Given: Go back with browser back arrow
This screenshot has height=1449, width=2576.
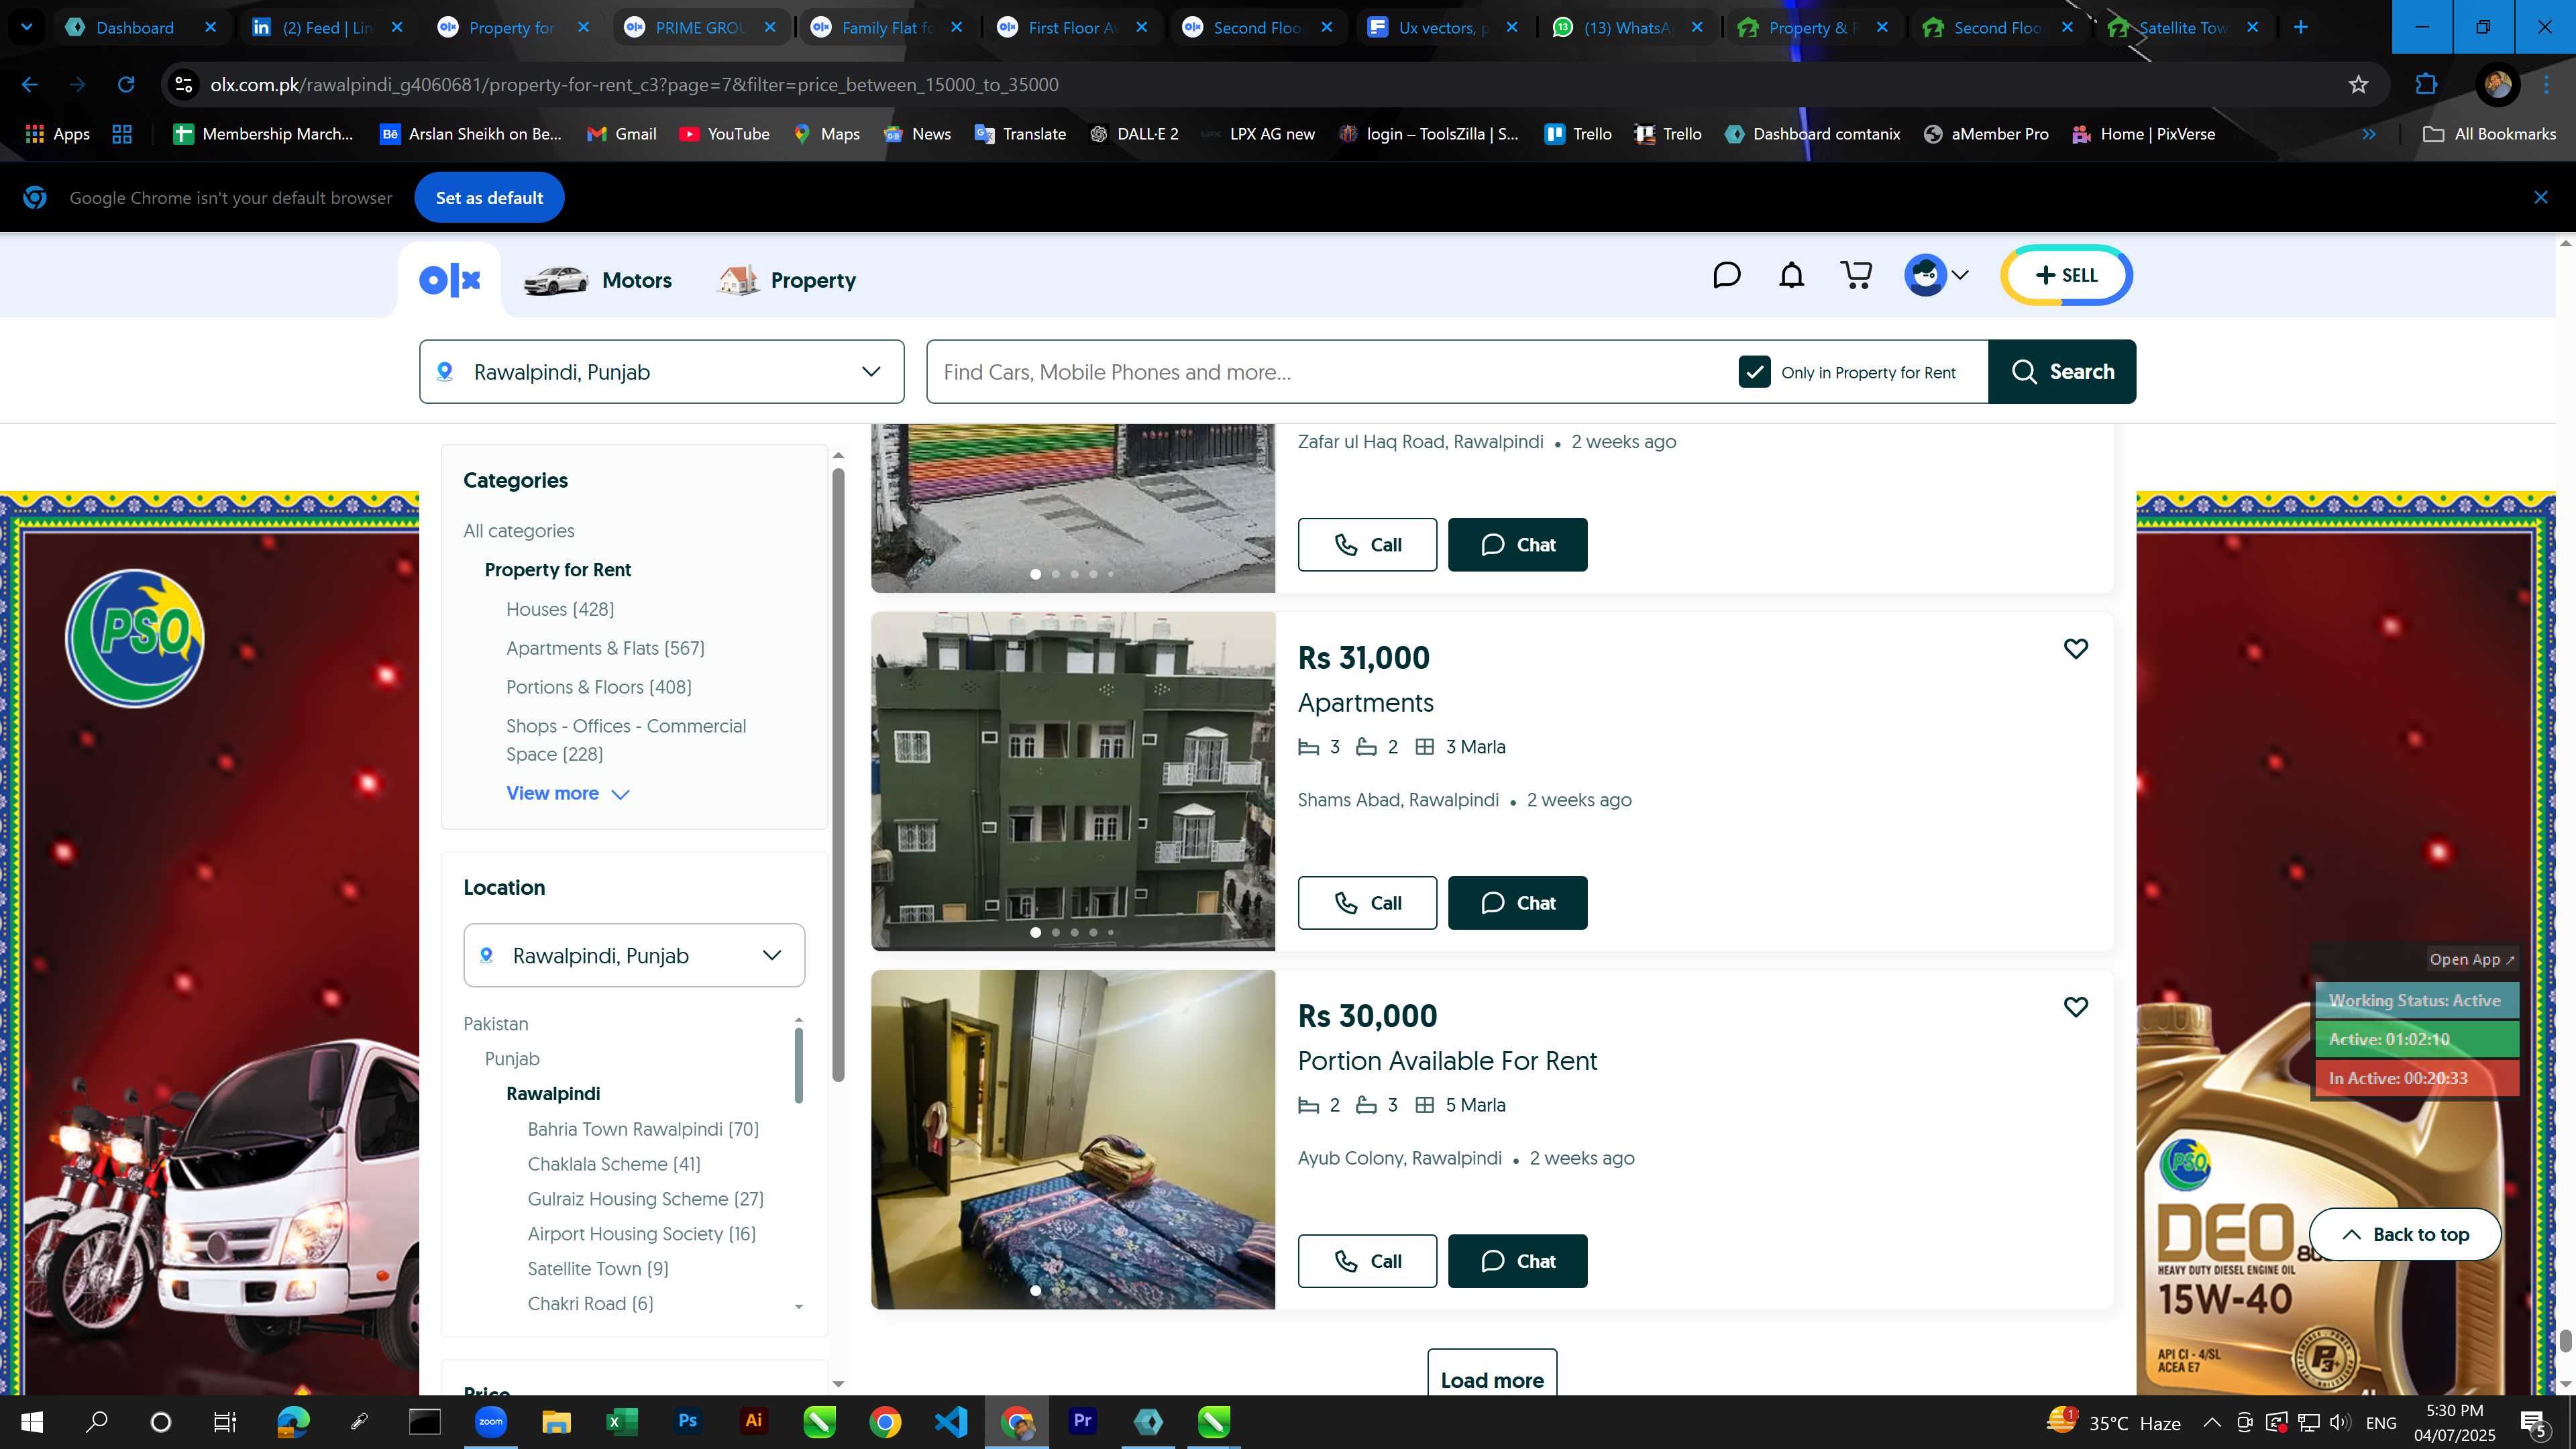Looking at the screenshot, I should [x=30, y=85].
